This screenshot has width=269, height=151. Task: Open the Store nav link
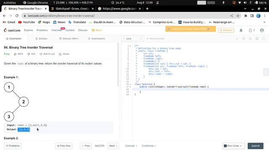click(x=97, y=30)
